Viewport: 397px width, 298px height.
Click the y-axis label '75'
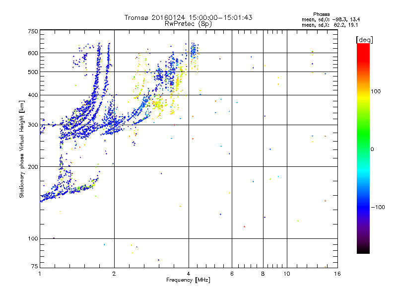tap(35, 266)
